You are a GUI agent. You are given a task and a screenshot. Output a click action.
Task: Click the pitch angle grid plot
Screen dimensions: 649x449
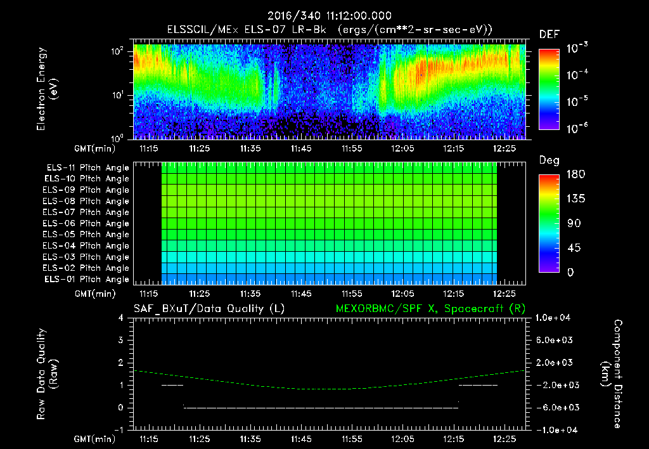coord(330,223)
